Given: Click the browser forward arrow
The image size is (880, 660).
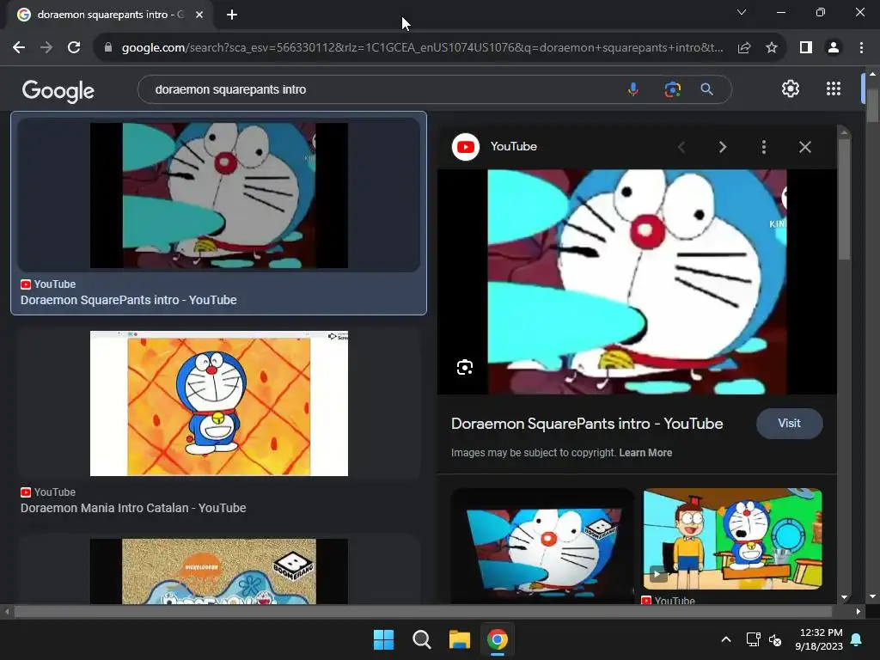Looking at the screenshot, I should pos(46,48).
